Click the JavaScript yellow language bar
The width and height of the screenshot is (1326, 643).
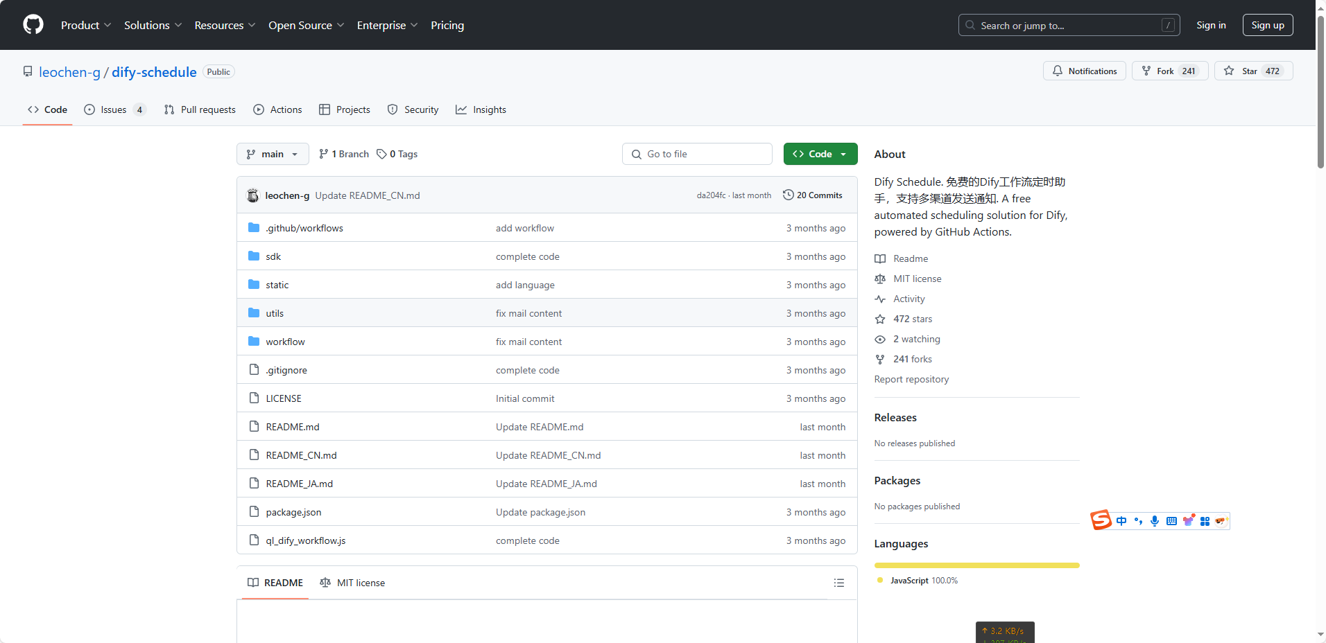(x=976, y=565)
